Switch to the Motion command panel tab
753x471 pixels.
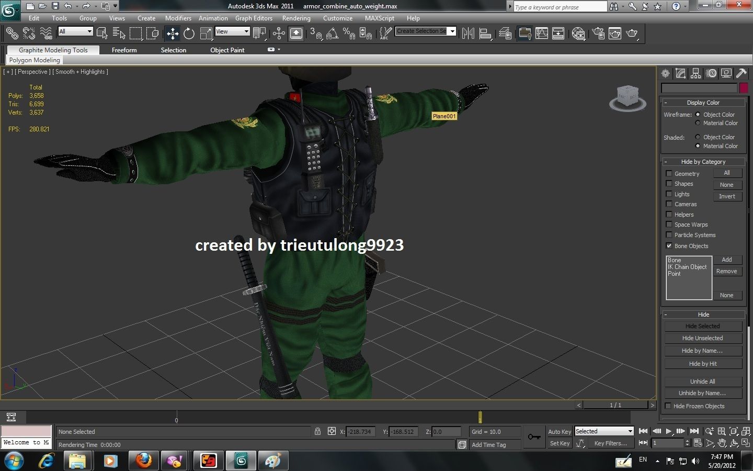point(711,74)
